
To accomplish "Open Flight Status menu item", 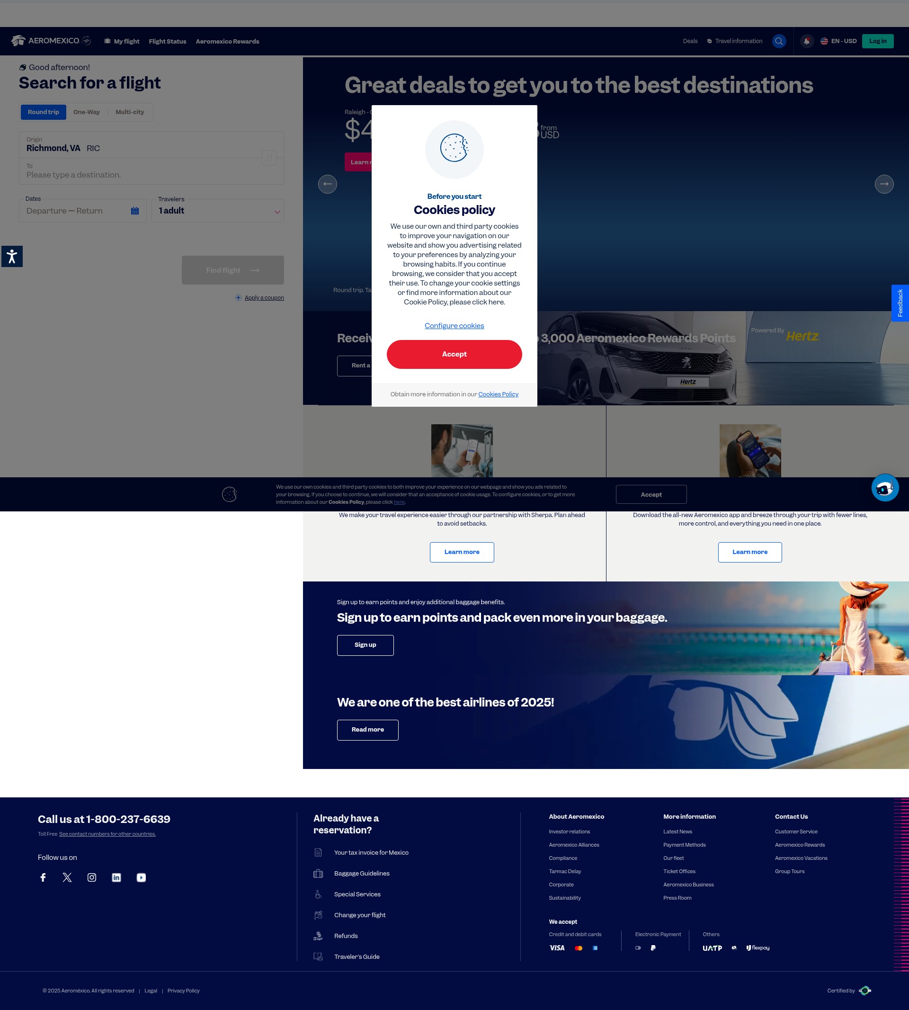I will pos(167,42).
